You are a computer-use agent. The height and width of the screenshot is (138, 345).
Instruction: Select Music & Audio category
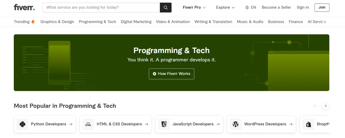pyautogui.click(x=250, y=22)
